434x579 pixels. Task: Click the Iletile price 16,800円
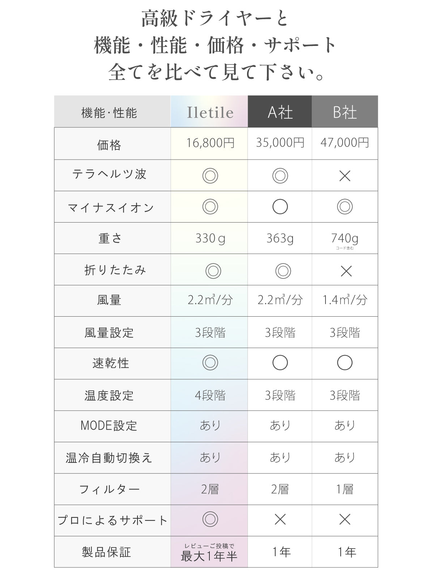(210, 143)
